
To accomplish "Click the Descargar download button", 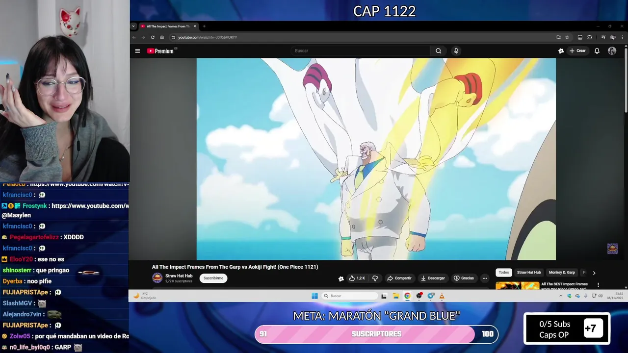I will point(433,278).
